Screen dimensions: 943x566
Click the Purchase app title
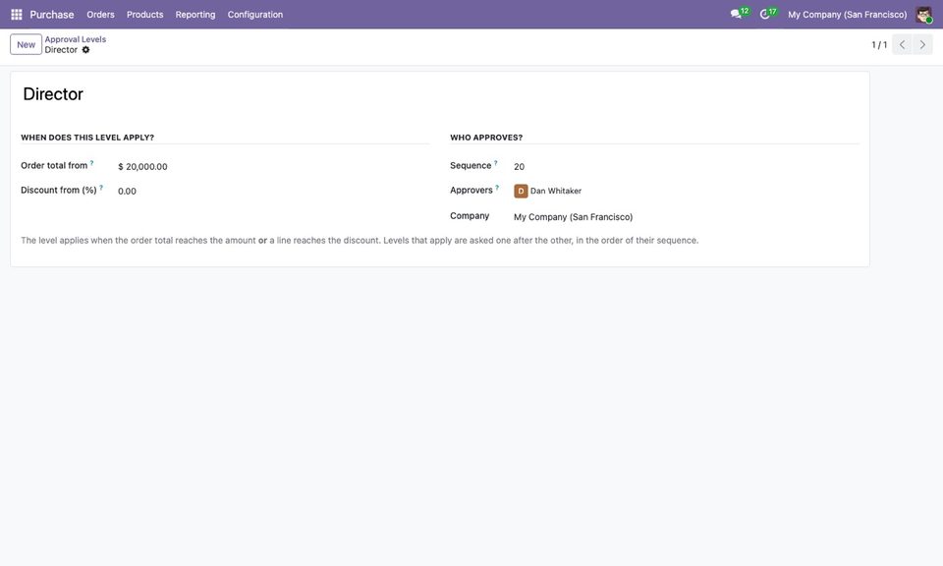click(52, 15)
